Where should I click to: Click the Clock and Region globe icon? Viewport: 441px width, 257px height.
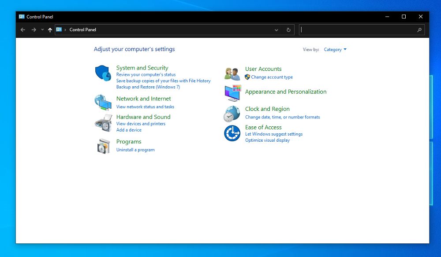(x=232, y=114)
